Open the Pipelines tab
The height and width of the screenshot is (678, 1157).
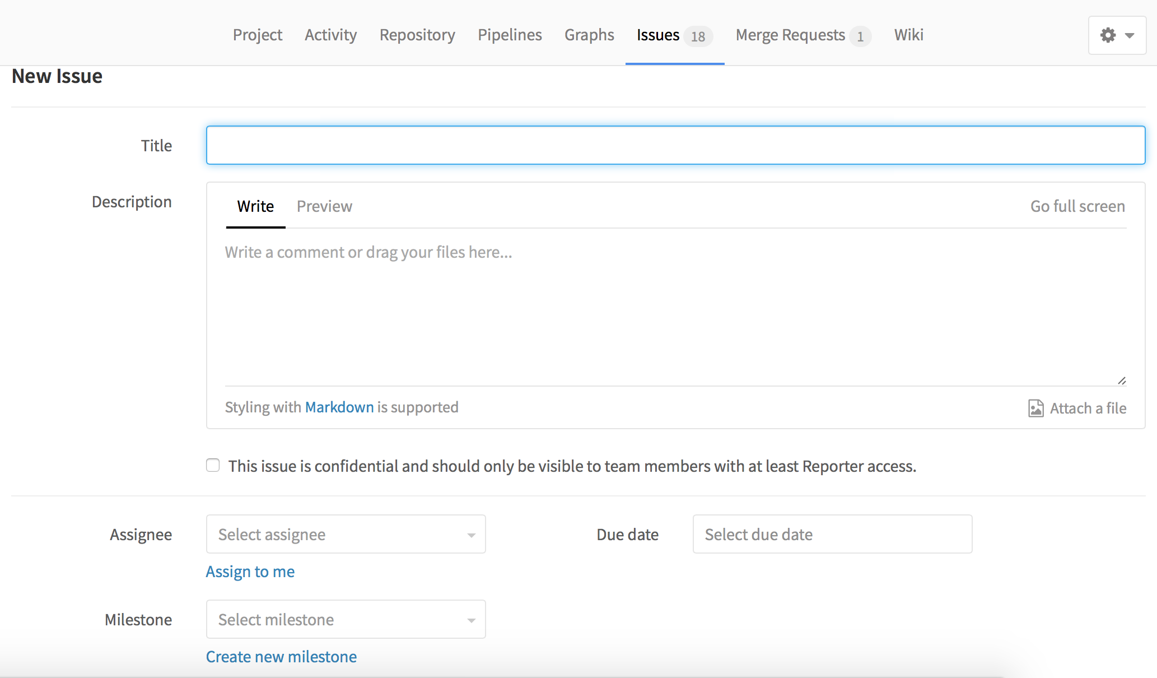(509, 35)
